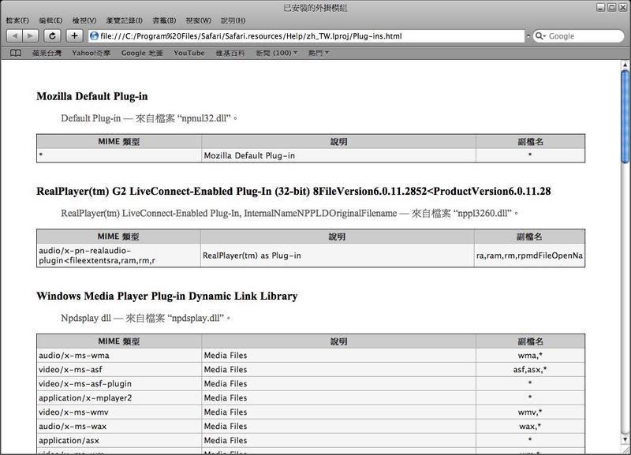This screenshot has height=455, width=631.
Task: Click the application/x-mplayer2 cell
Action: [x=119, y=397]
